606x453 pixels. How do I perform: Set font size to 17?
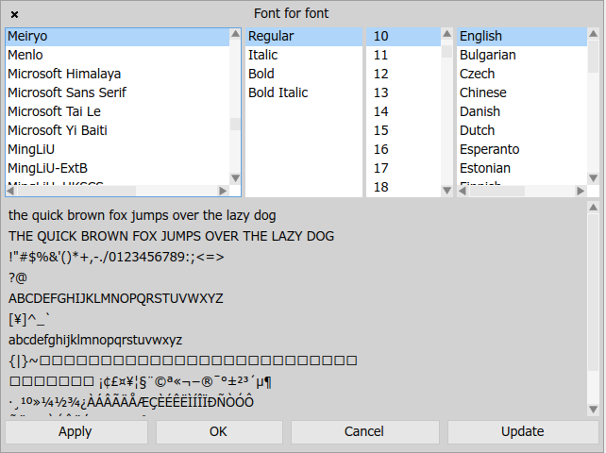click(x=403, y=169)
